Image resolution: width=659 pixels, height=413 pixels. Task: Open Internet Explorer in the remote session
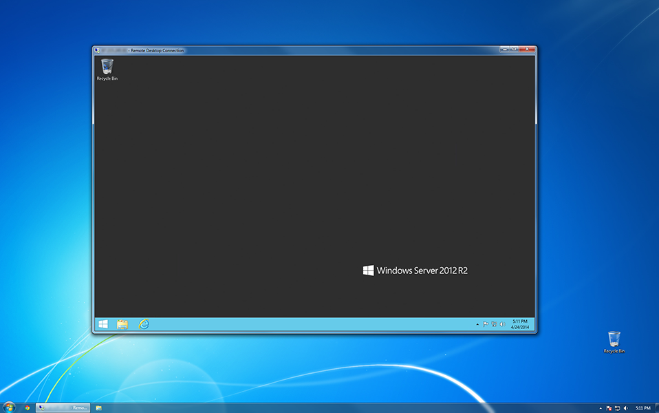pos(144,324)
